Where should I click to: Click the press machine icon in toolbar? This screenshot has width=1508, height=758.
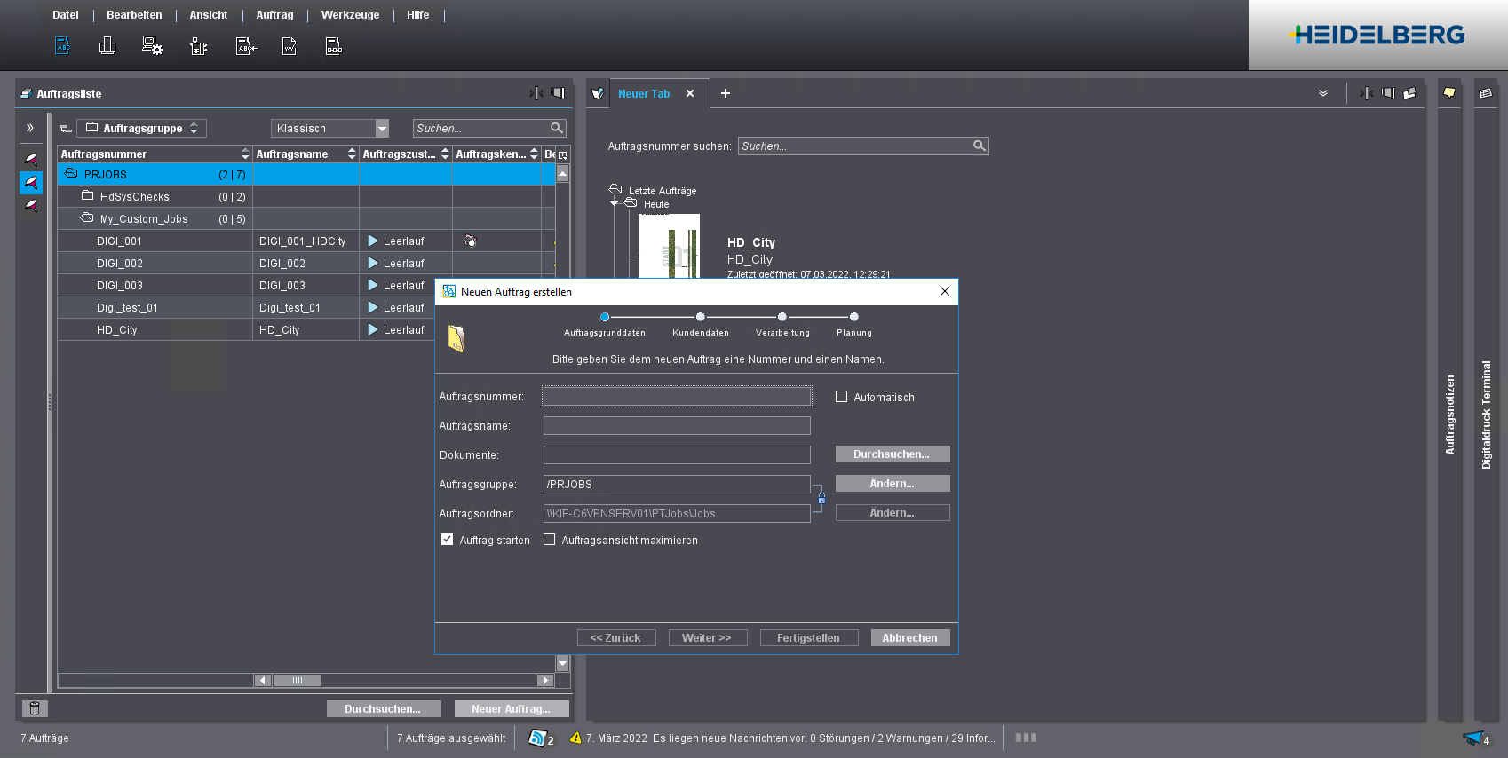(107, 45)
